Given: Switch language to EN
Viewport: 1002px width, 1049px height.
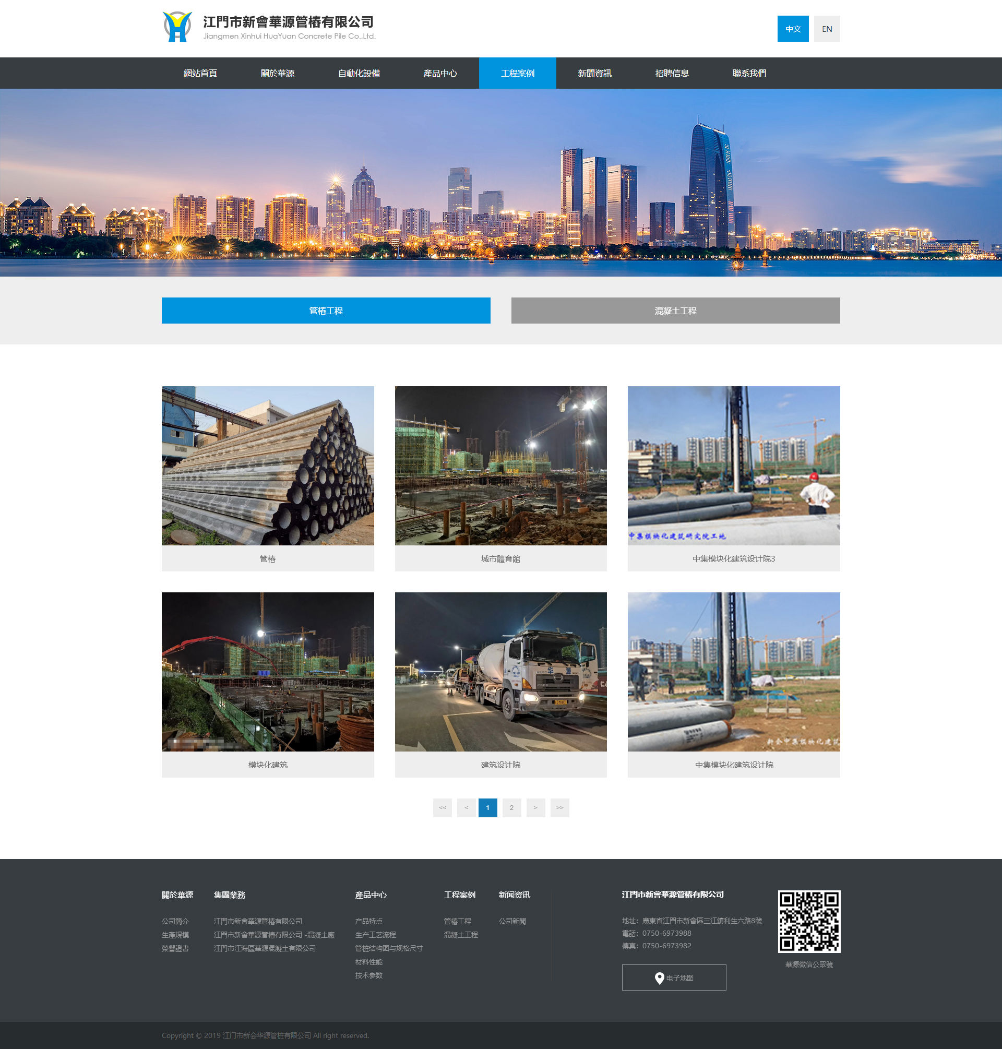Looking at the screenshot, I should pos(826,29).
